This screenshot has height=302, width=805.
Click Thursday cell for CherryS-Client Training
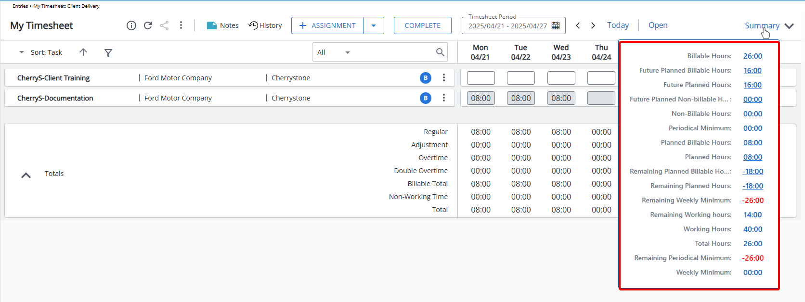tap(601, 78)
